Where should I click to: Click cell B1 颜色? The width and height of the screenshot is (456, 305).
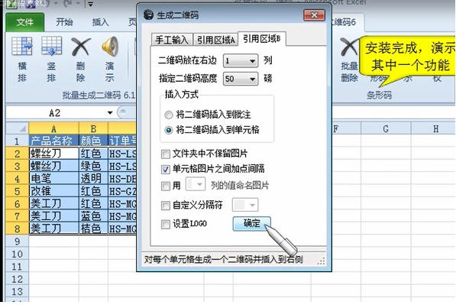(x=93, y=141)
